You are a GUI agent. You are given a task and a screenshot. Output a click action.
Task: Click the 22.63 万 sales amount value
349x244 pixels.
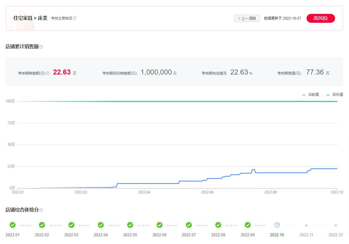click(x=65, y=72)
